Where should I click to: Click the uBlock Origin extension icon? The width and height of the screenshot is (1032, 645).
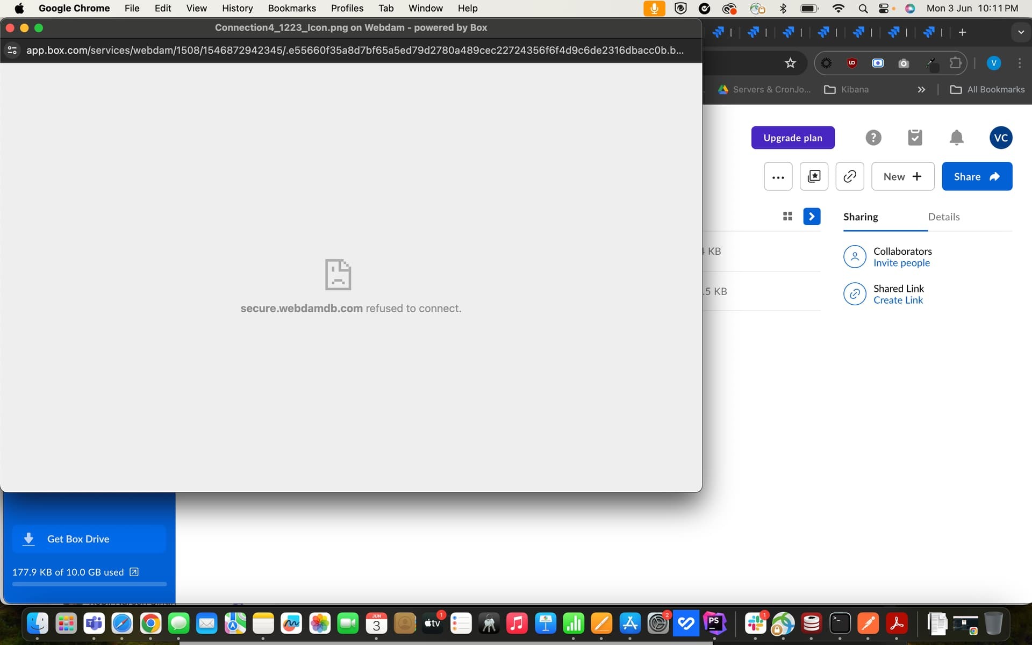(852, 63)
